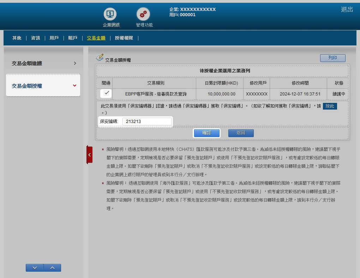
Task: Open the 資訊 menu
Action: point(35,38)
